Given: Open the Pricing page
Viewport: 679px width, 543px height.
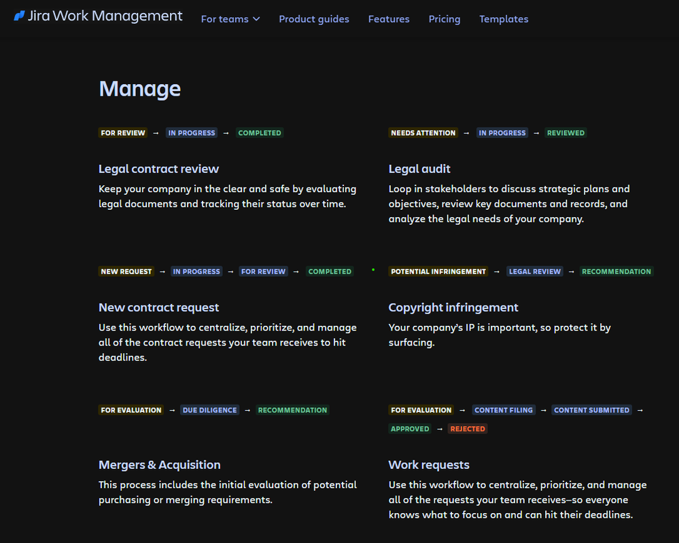Looking at the screenshot, I should 445,19.
